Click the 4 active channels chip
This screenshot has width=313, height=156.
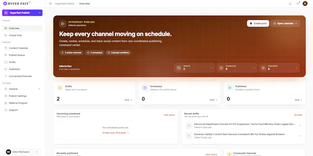pyautogui.click(x=71, y=53)
